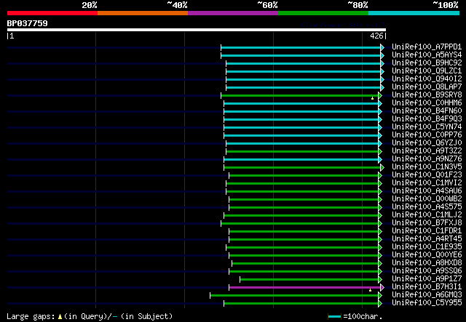
Task: Select the BP037759 query name
Action: [28, 23]
